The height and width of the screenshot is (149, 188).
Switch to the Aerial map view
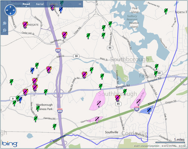[40, 4]
